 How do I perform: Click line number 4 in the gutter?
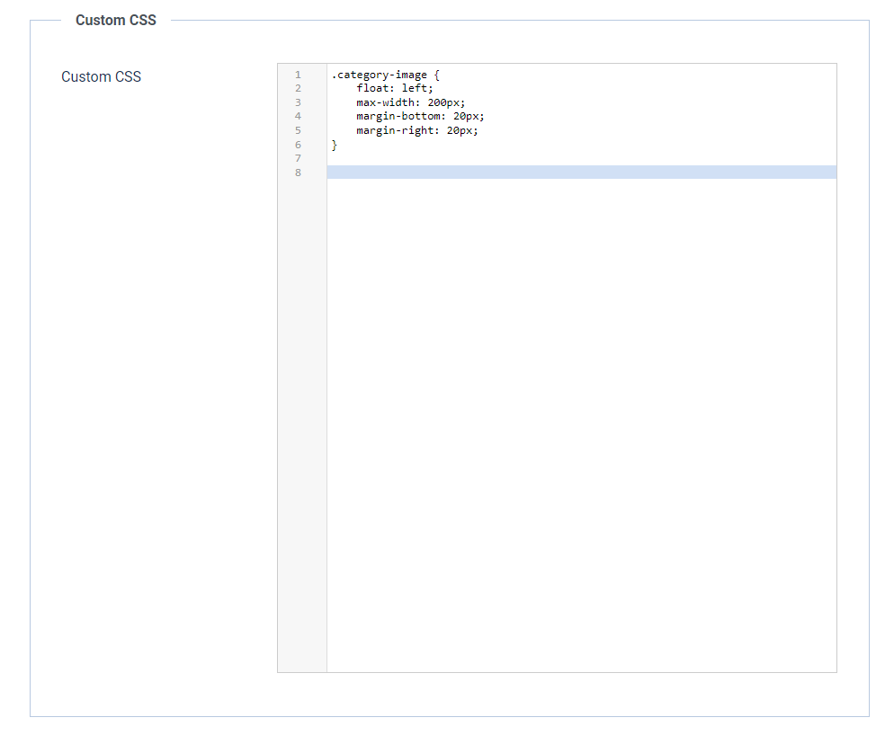[298, 116]
